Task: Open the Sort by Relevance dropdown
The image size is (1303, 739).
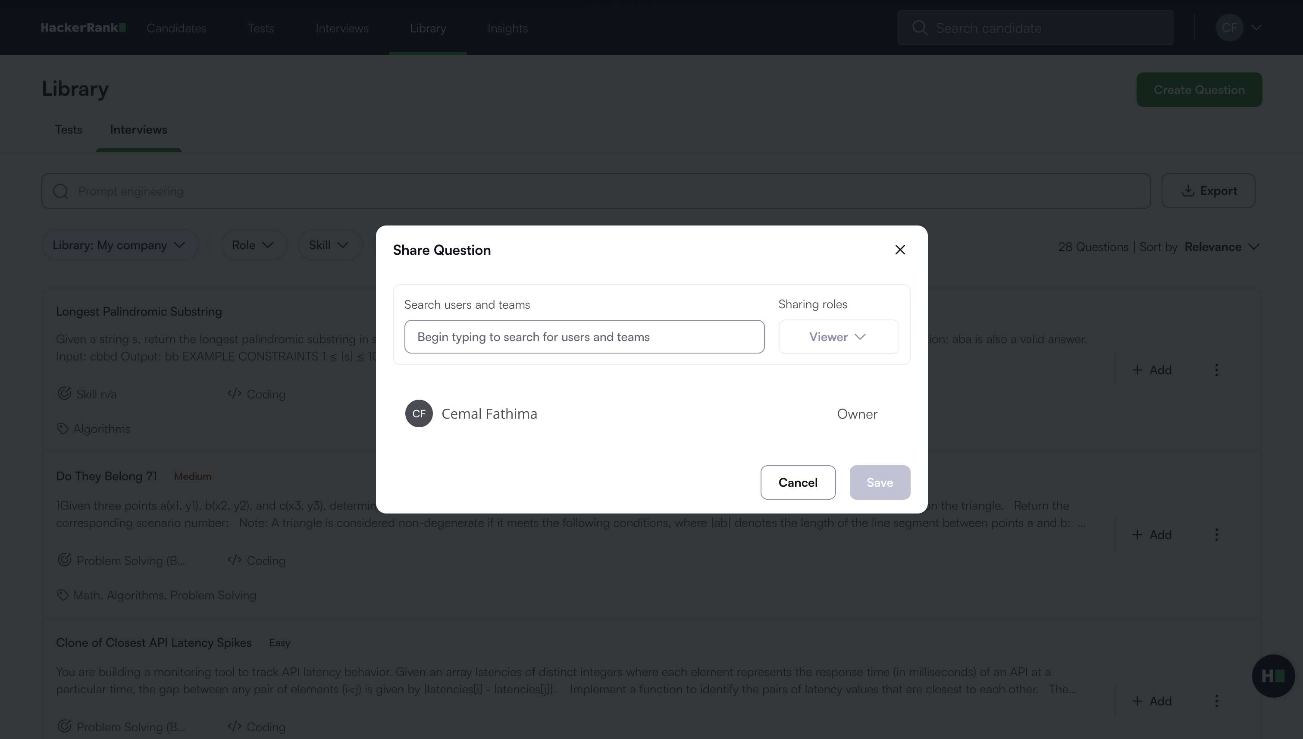Action: (1222, 247)
